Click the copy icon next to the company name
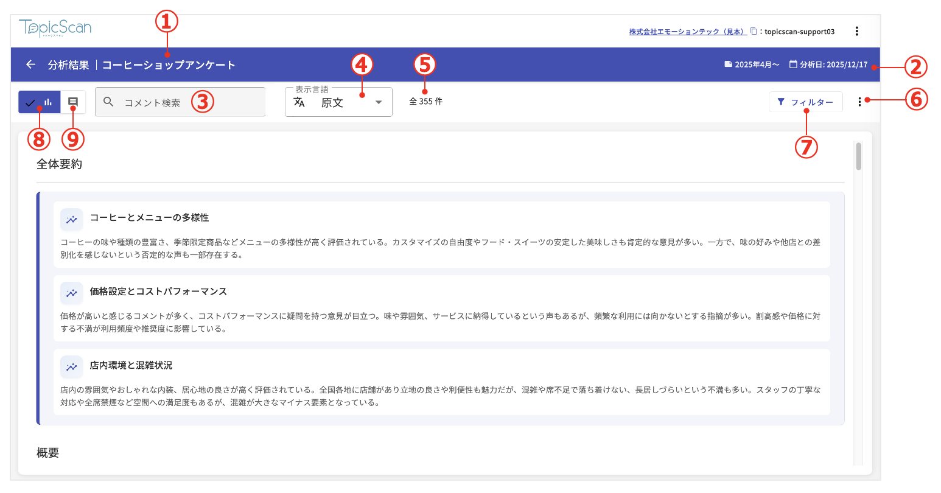Screen dimensions: 941x493 click(x=754, y=31)
